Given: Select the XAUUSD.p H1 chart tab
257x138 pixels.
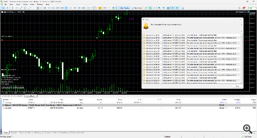Looking at the screenshot, I should [x=30, y=96].
